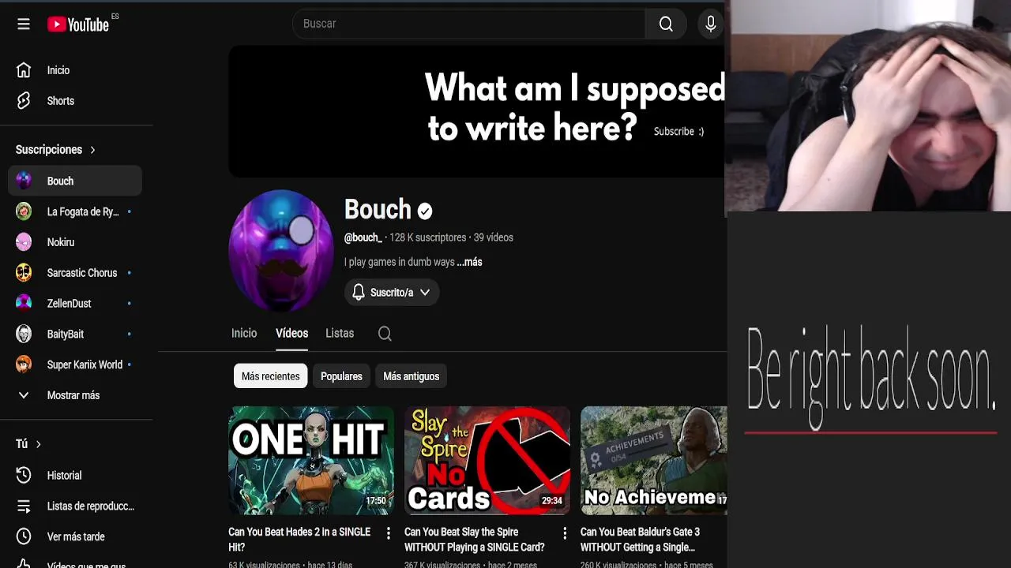This screenshot has height=568, width=1011.
Task: Click Bouch channel profile picture
Action: [x=280, y=251]
